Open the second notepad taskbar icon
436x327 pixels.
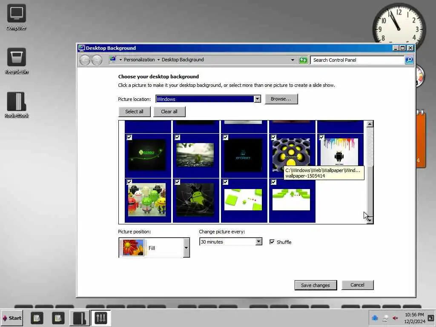(58, 318)
